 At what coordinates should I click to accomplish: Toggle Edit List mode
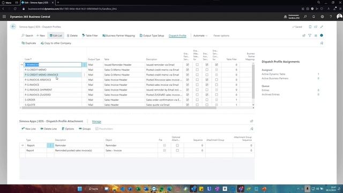(x=56, y=35)
